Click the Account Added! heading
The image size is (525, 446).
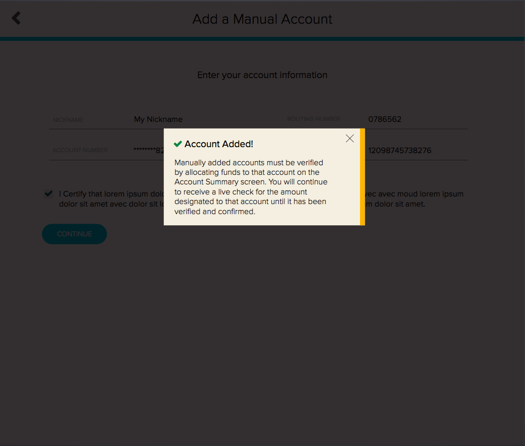click(219, 144)
